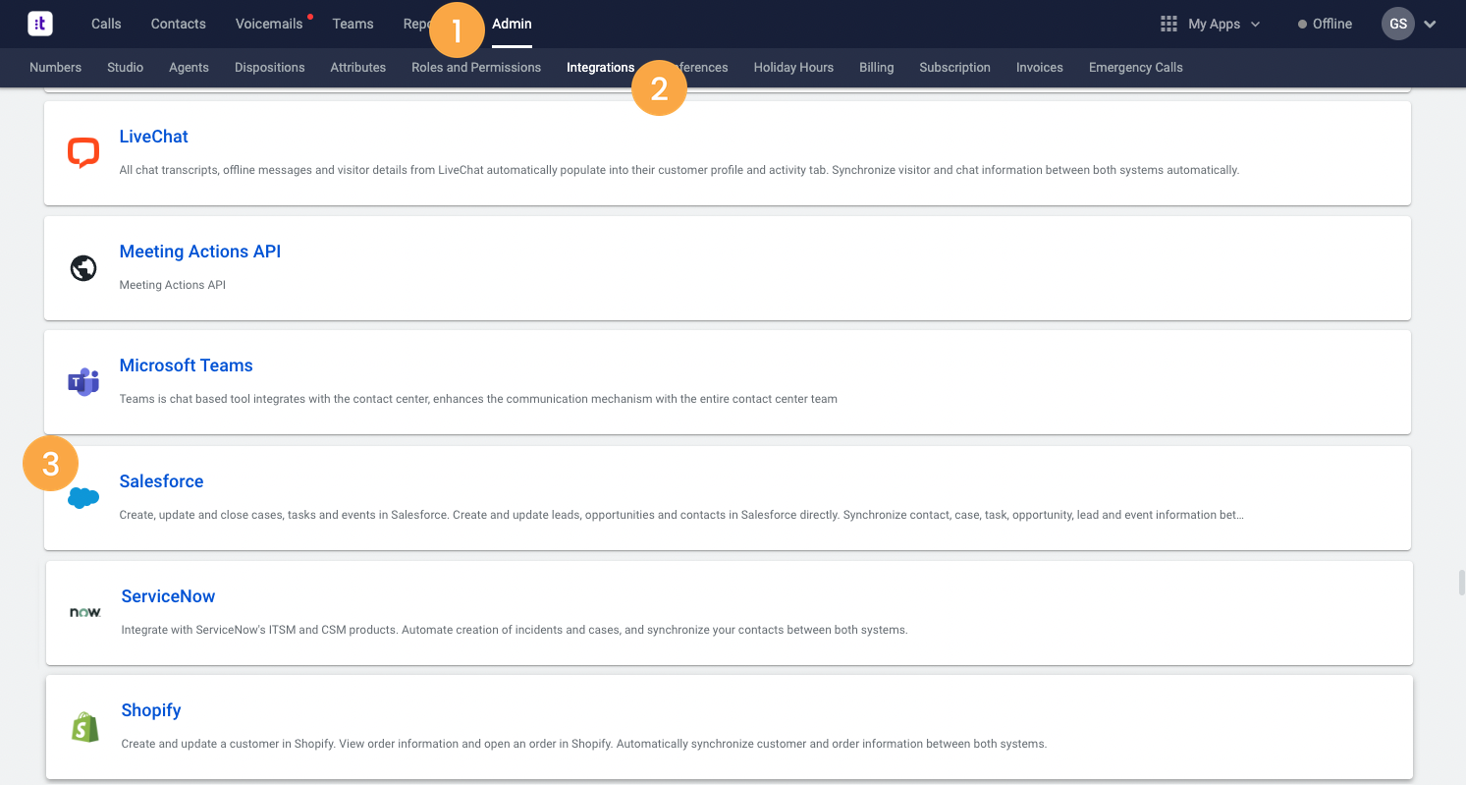The height and width of the screenshot is (785, 1466).
Task: Open Roles and Permissions section
Action: 476,67
